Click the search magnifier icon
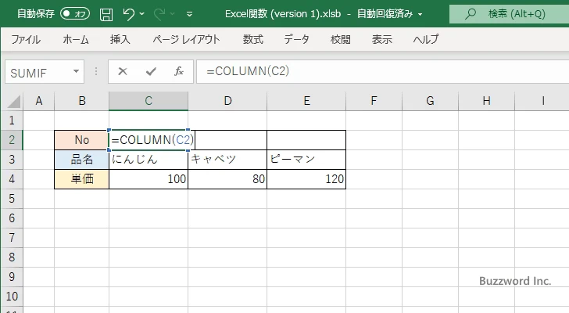569x313 pixels. coord(471,14)
